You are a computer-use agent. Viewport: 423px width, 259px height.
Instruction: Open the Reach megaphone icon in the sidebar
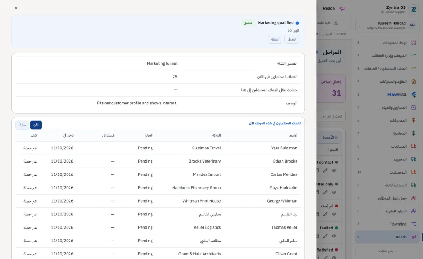click(413, 237)
